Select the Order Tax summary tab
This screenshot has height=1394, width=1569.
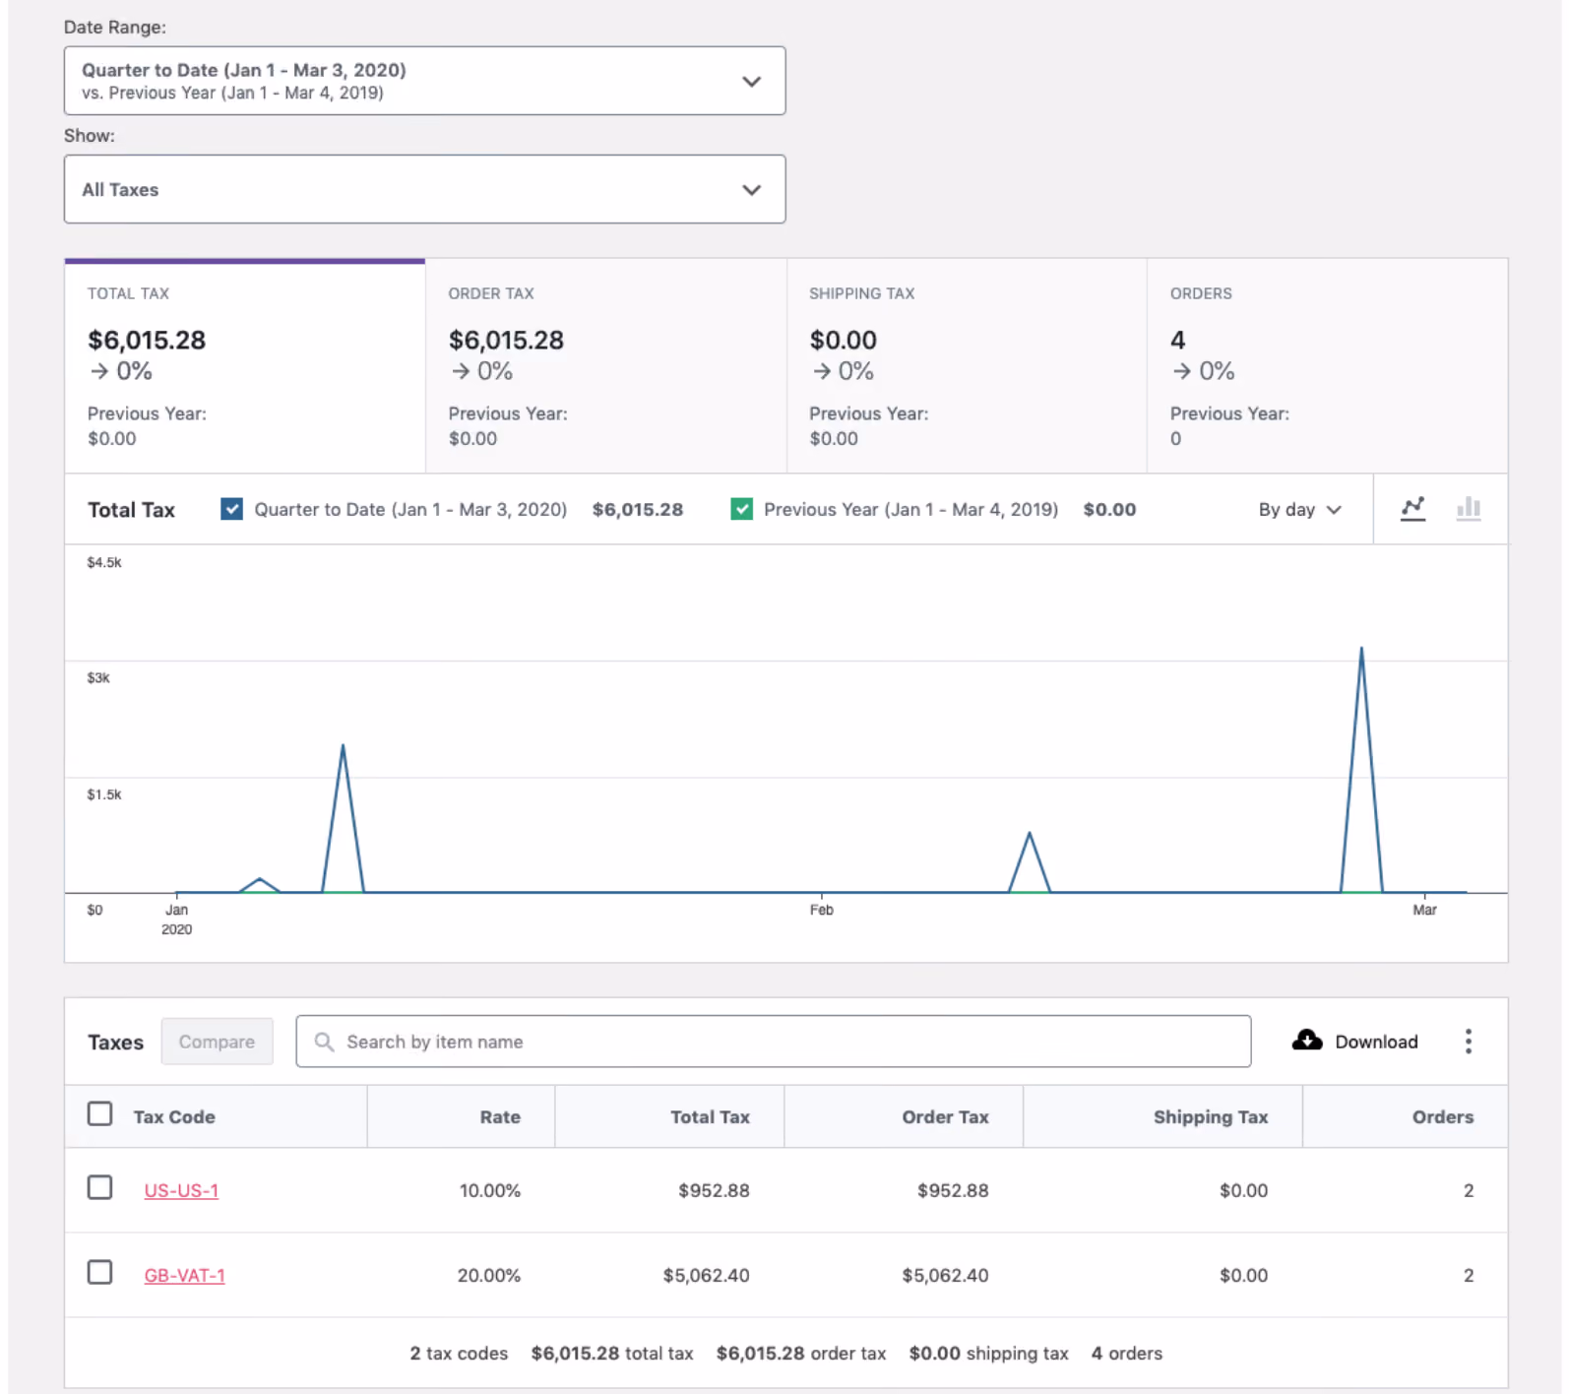coord(605,366)
